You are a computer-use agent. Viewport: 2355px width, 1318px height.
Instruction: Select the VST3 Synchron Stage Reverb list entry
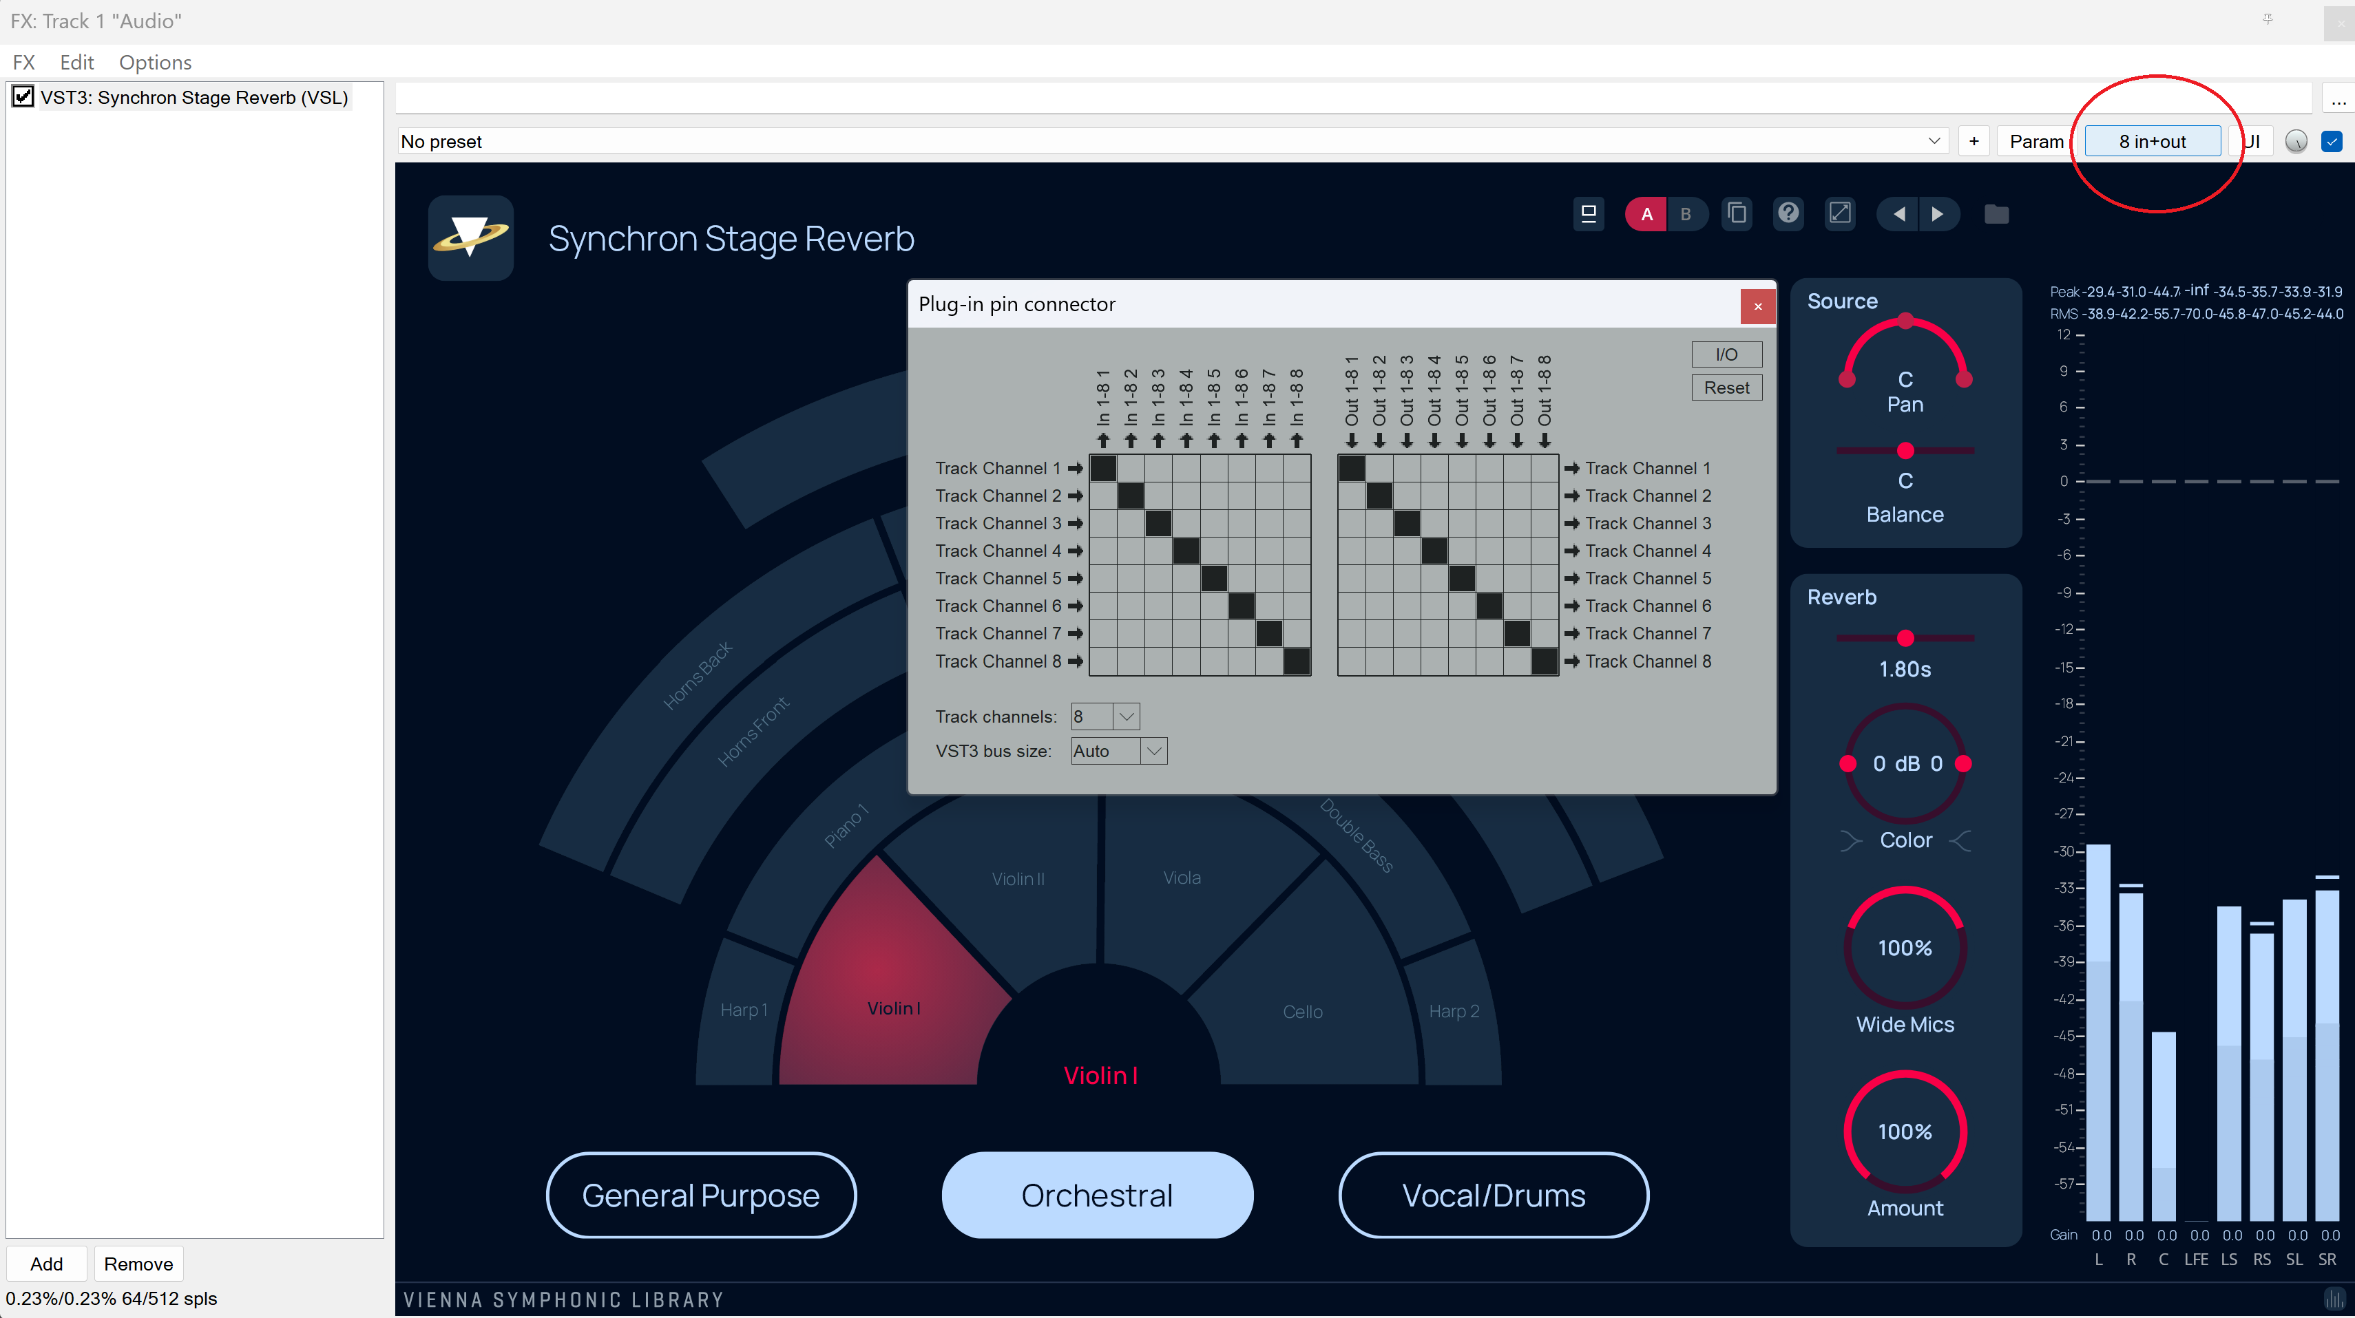tap(193, 97)
